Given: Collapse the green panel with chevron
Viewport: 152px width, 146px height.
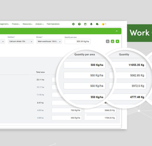Looking at the screenshot, I should (117, 31).
